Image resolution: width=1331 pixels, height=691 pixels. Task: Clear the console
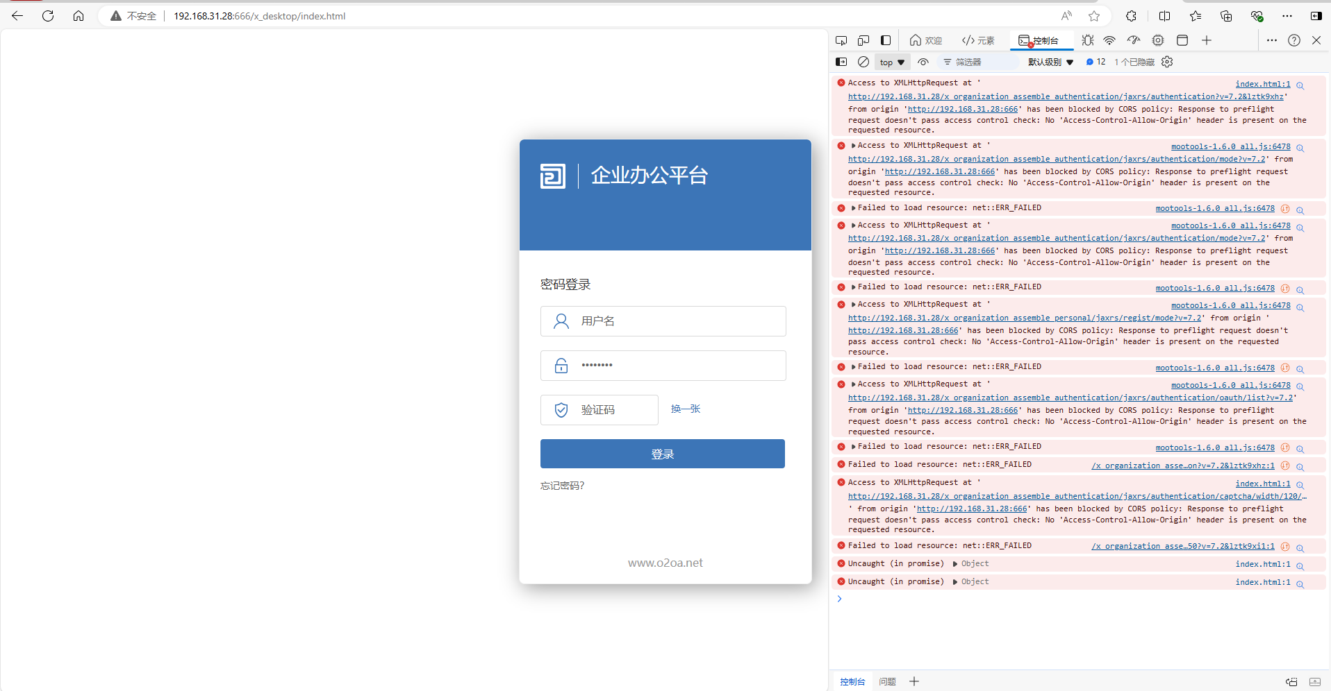863,62
